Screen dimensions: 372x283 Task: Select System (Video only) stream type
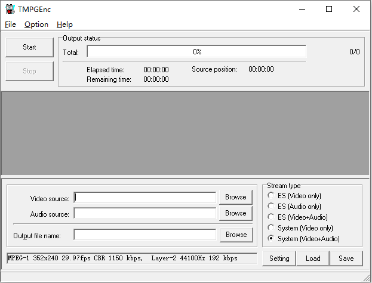[300, 227]
